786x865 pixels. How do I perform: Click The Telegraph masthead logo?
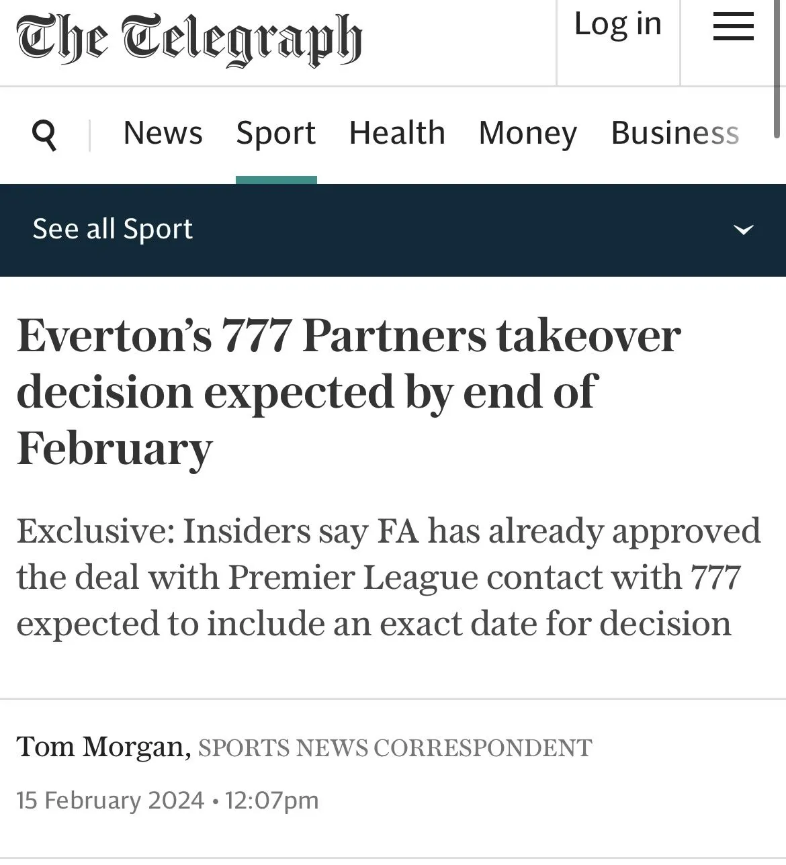click(189, 39)
